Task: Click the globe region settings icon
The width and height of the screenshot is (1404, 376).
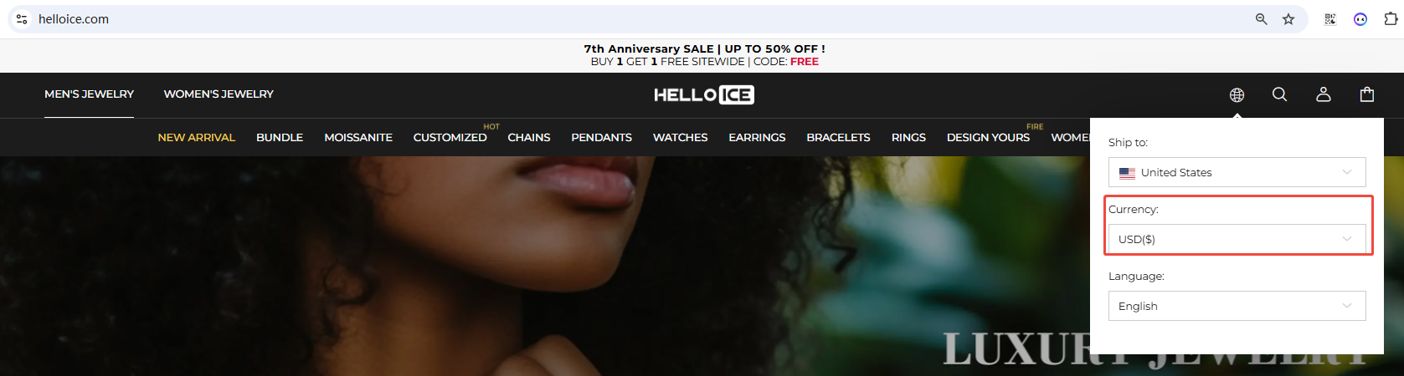Action: pos(1237,95)
